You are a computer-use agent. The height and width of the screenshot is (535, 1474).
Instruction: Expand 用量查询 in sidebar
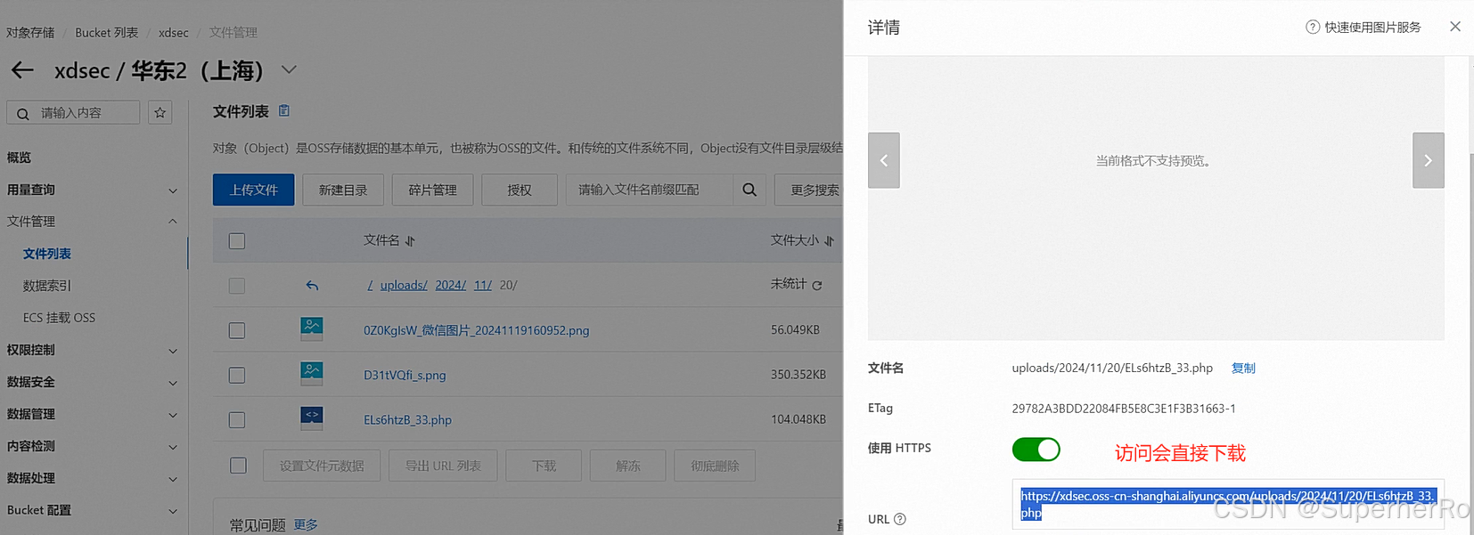(x=173, y=190)
